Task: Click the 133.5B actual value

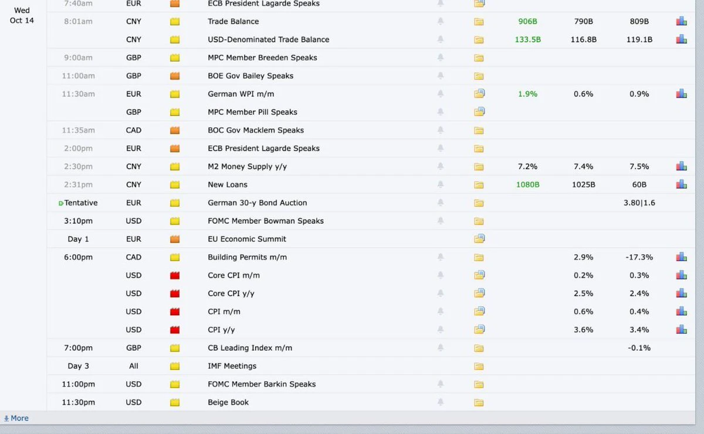Action: point(528,39)
